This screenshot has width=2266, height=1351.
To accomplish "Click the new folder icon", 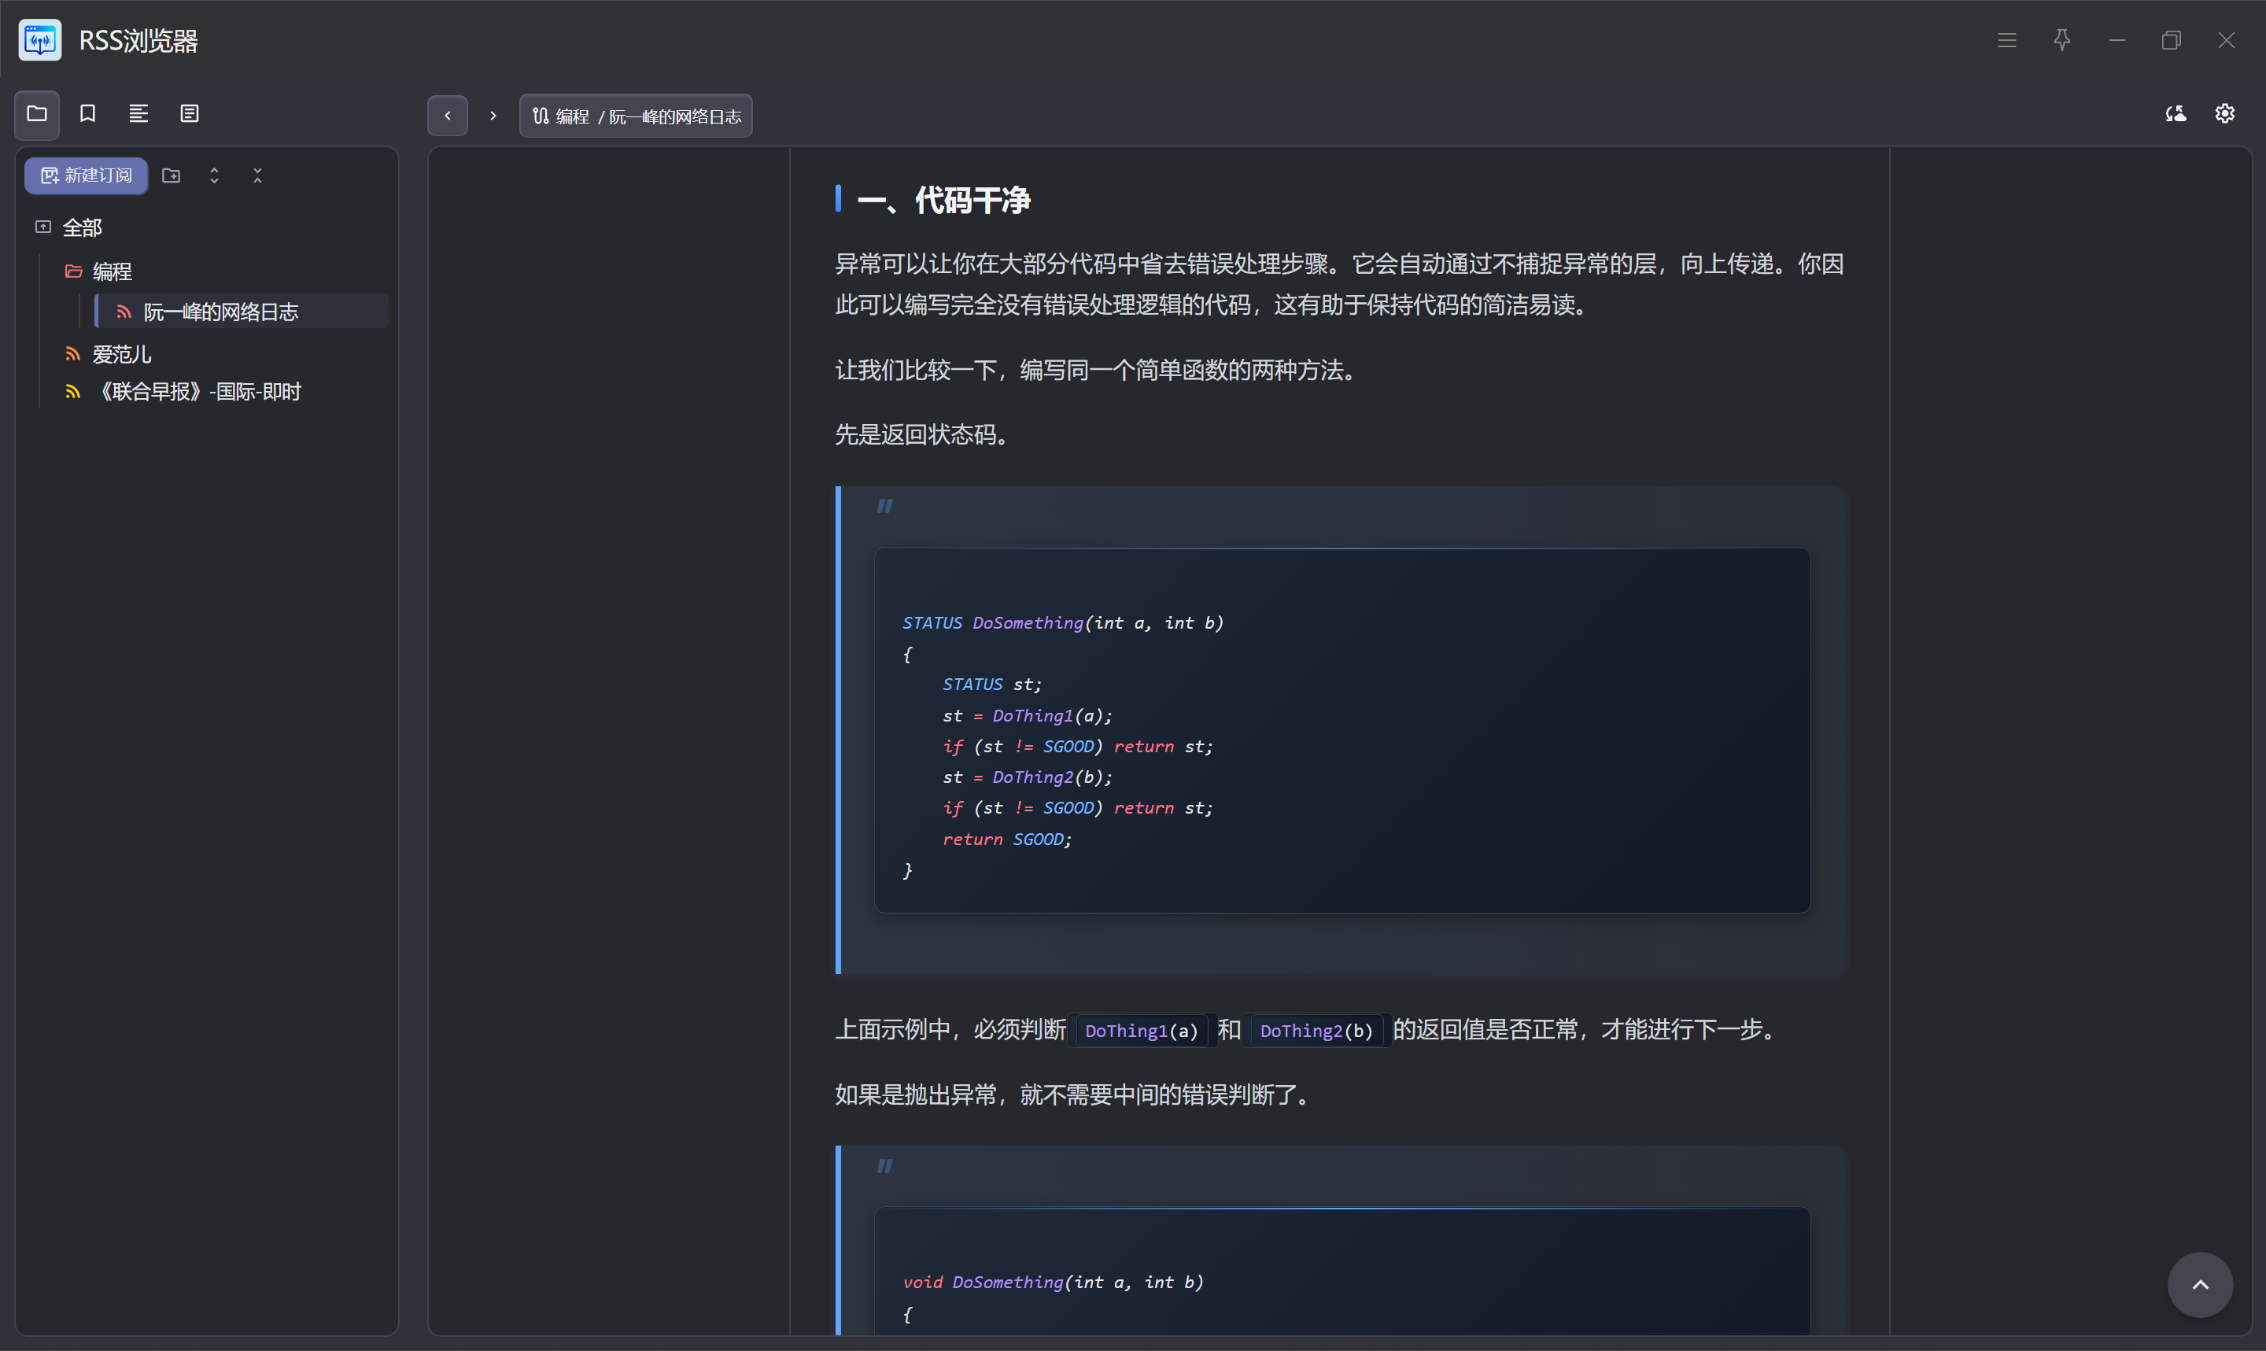I will coord(171,175).
